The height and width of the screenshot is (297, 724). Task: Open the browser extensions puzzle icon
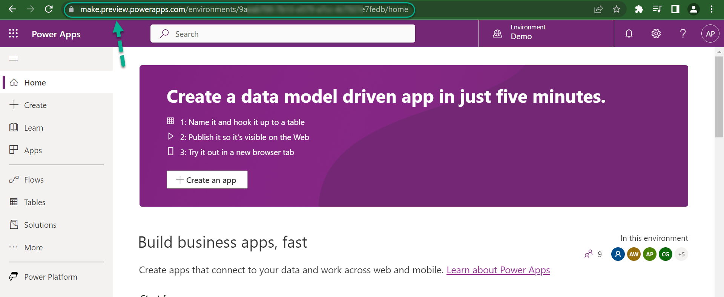tap(639, 9)
